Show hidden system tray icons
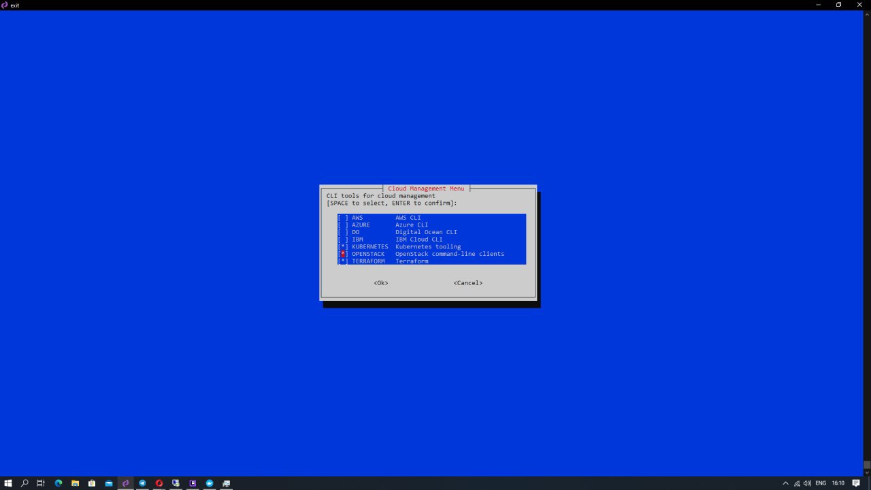 tap(786, 483)
